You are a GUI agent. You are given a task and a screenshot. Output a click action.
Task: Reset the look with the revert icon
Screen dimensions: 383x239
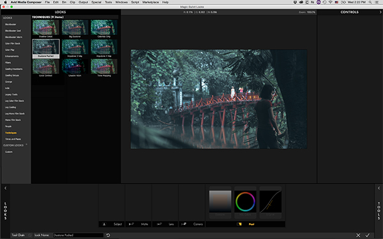108,235
